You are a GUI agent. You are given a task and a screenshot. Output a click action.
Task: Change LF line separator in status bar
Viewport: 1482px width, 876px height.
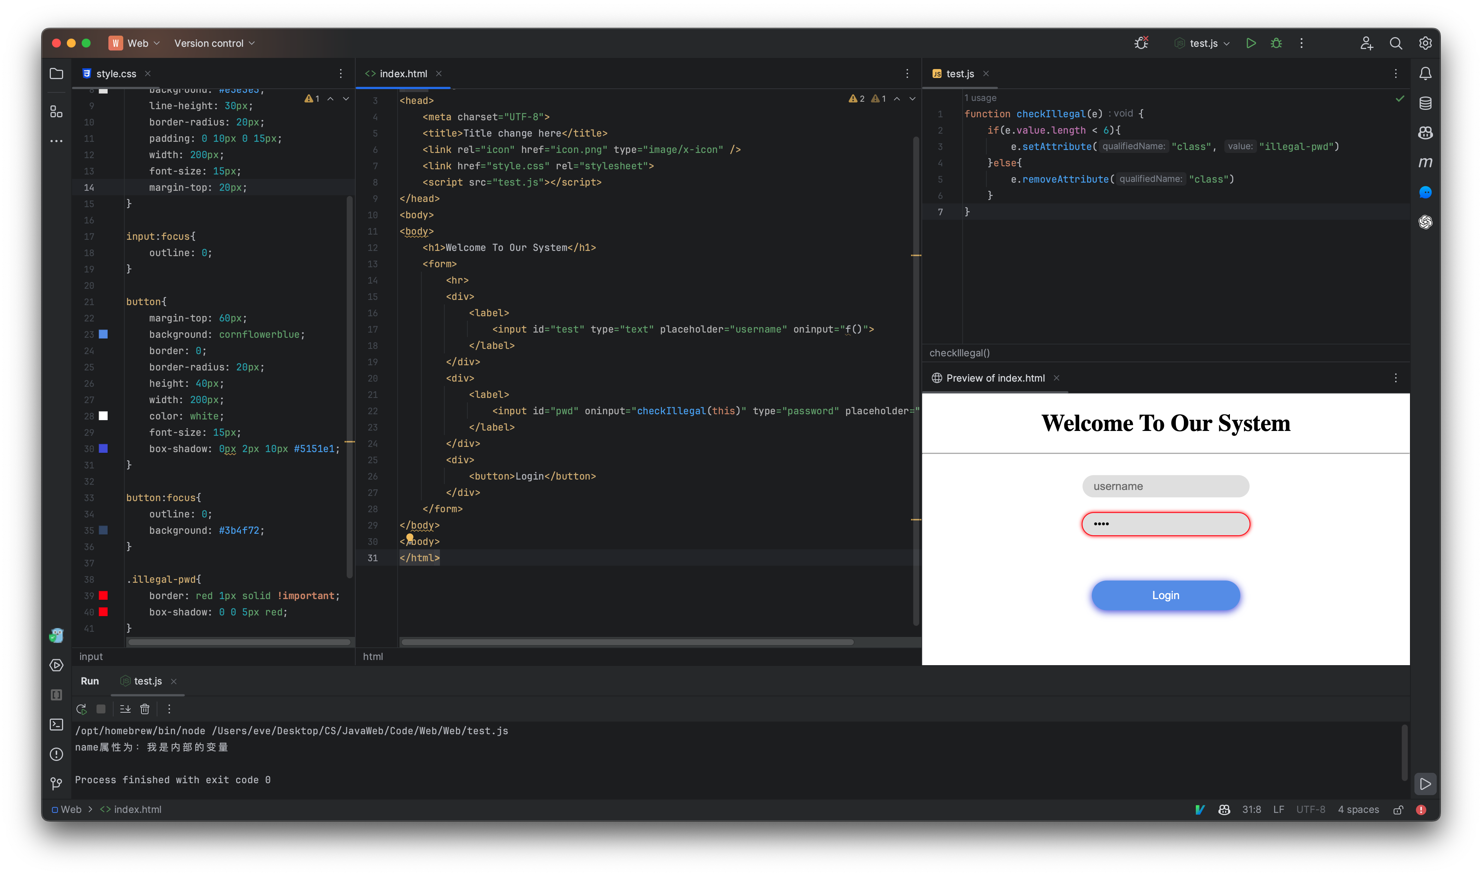pyautogui.click(x=1279, y=810)
